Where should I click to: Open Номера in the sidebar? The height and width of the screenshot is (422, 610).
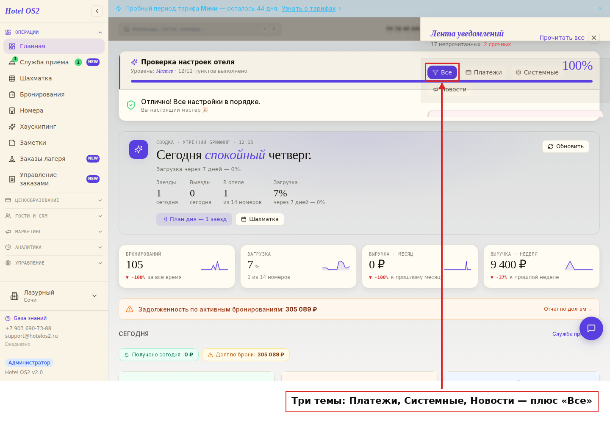click(x=54, y=110)
